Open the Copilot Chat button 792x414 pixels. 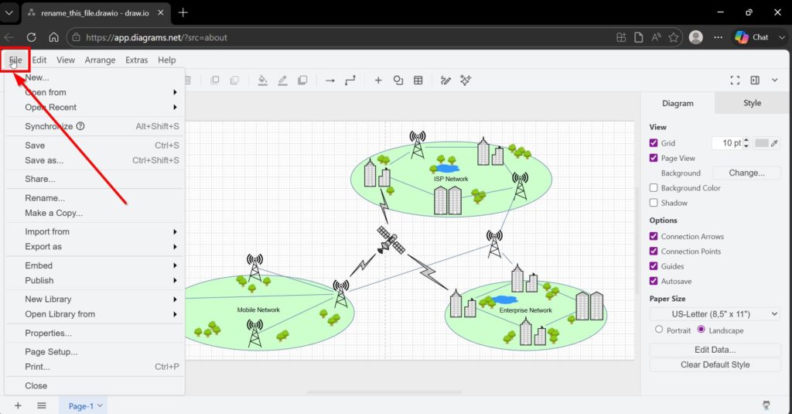pyautogui.click(x=752, y=37)
